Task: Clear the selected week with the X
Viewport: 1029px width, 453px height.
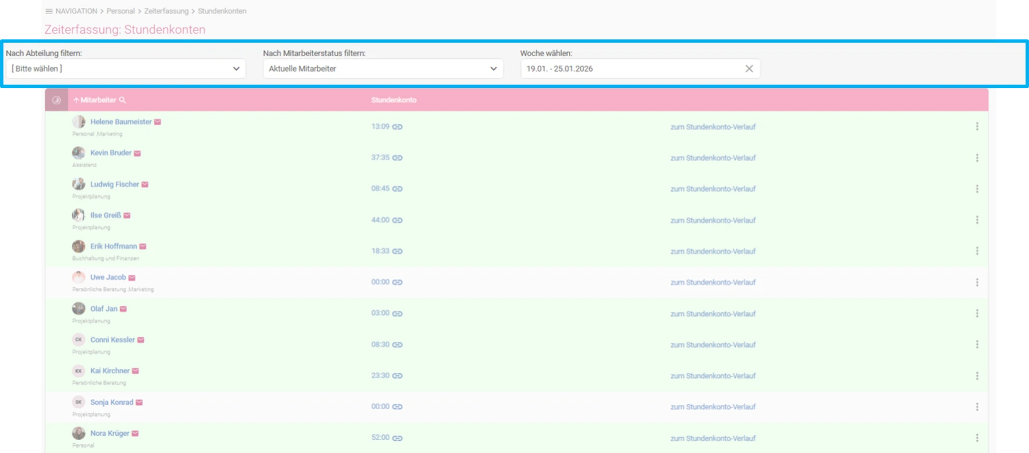Action: 749,69
